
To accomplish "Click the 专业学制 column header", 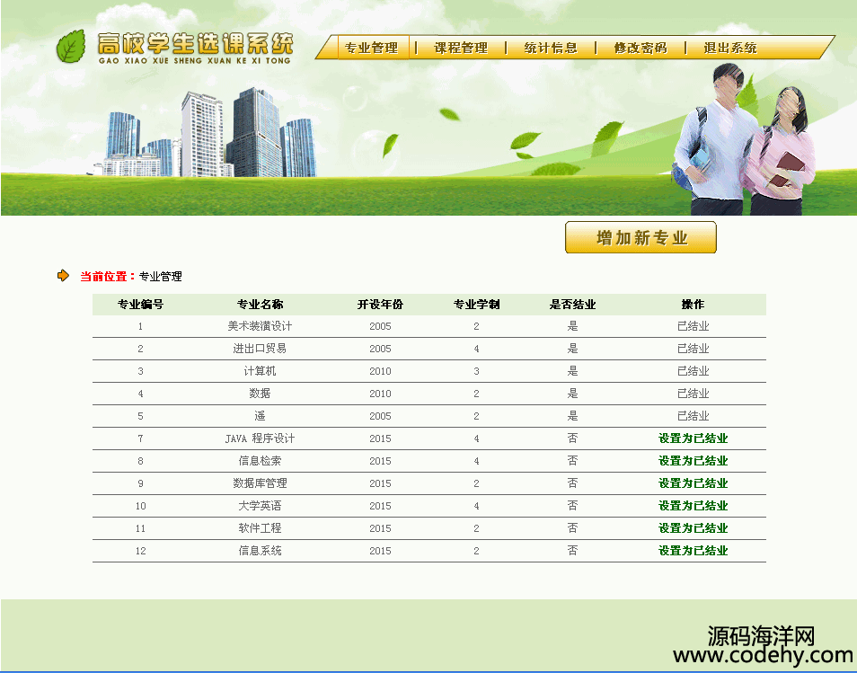I will tap(476, 305).
